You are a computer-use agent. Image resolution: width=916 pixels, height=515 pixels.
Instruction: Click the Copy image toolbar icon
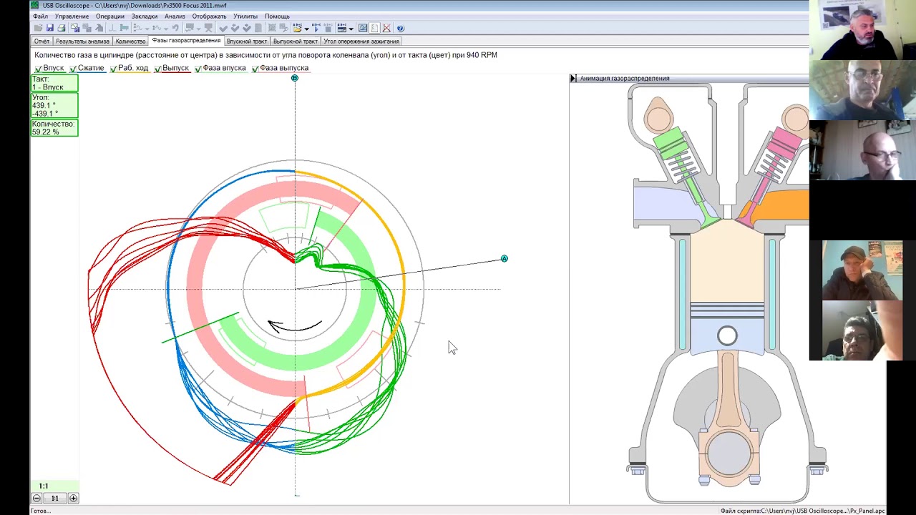(x=74, y=28)
